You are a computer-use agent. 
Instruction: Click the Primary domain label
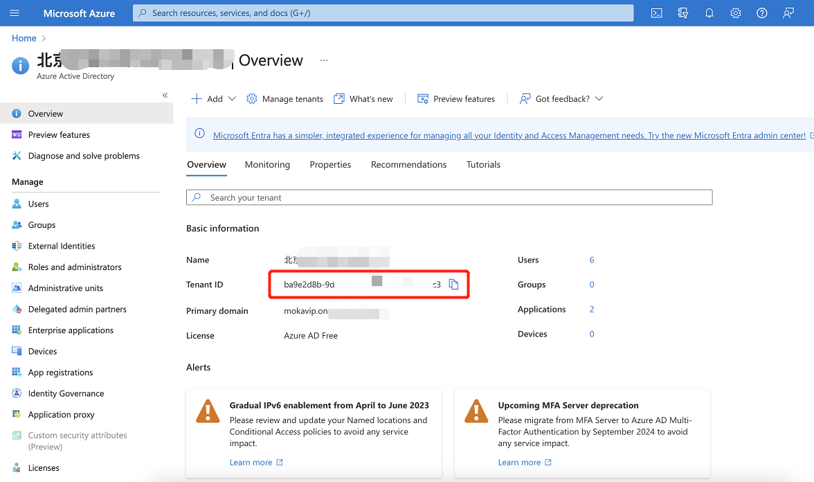(x=217, y=310)
